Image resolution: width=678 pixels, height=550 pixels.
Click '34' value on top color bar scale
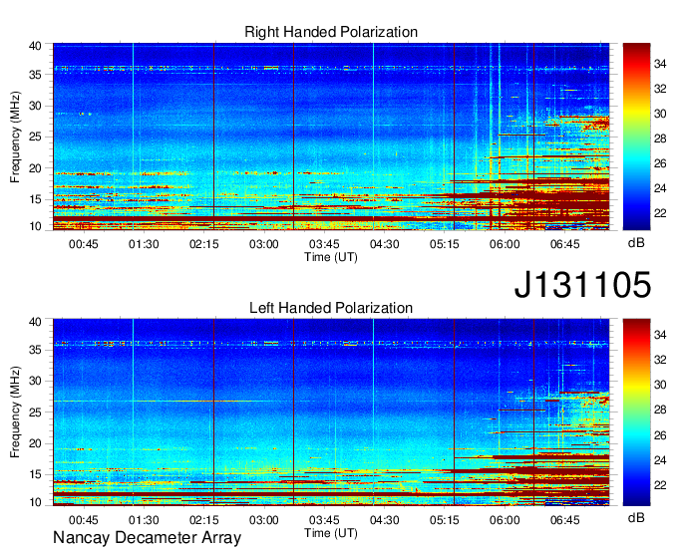pyautogui.click(x=660, y=64)
